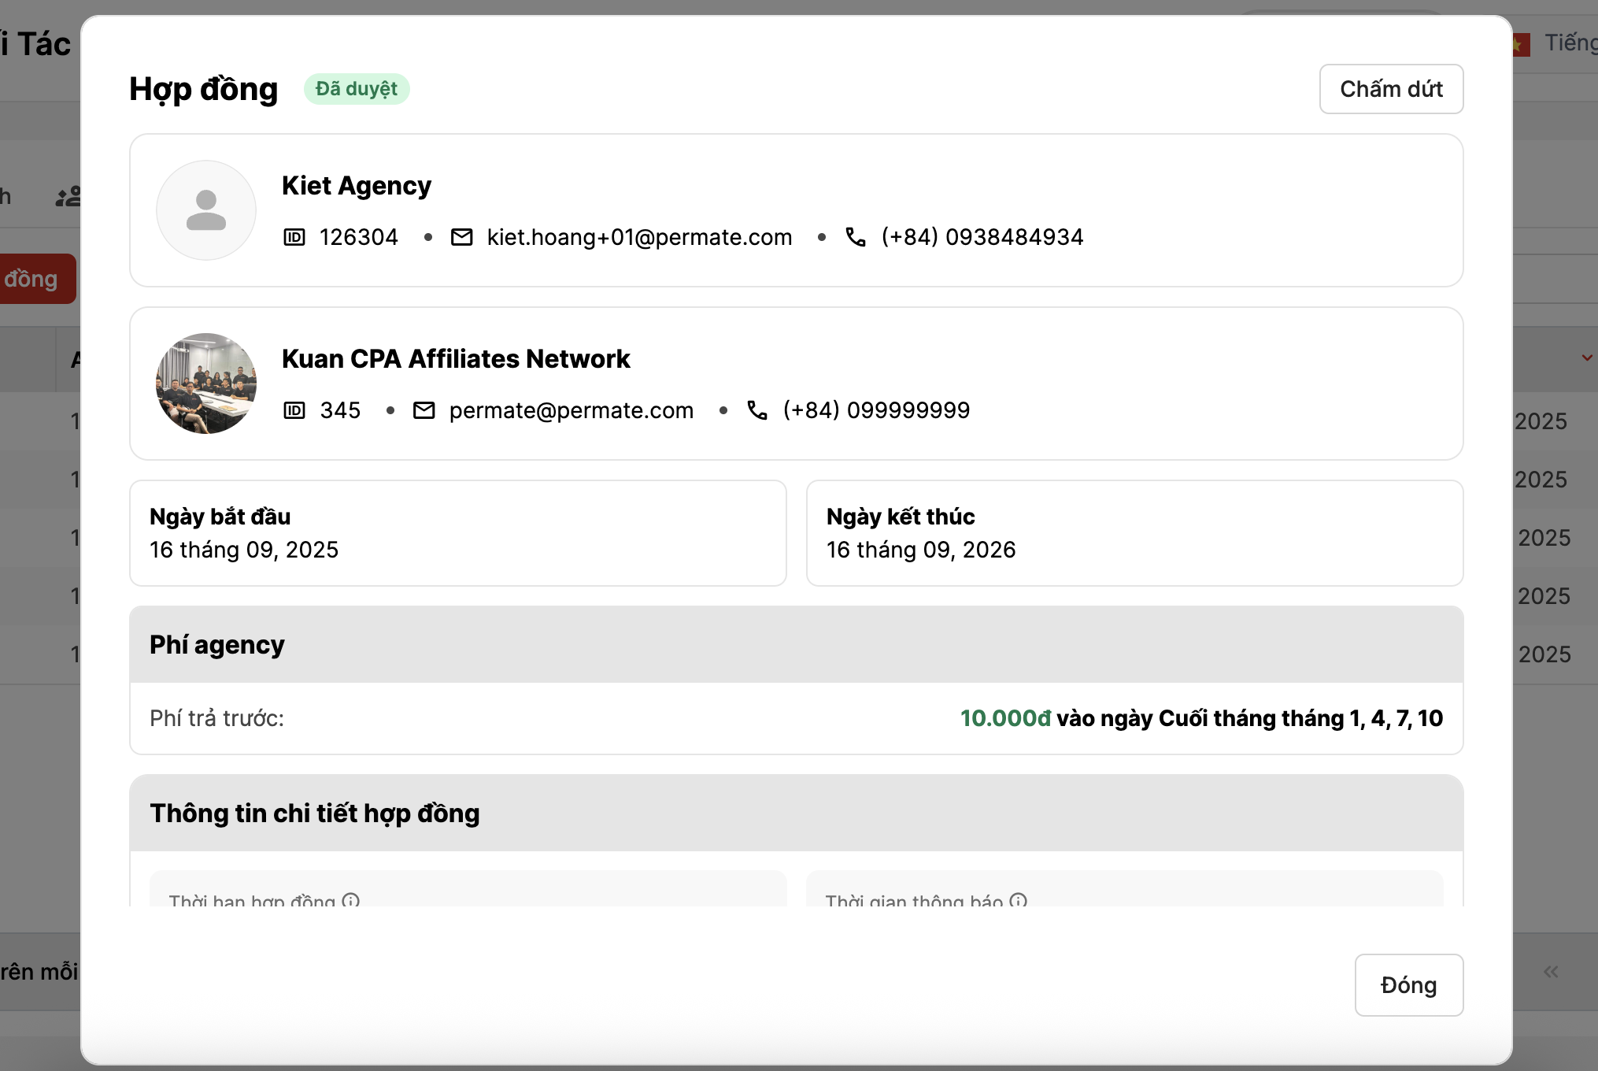Click the Chấm dứt button
The width and height of the screenshot is (1598, 1071).
(x=1390, y=89)
